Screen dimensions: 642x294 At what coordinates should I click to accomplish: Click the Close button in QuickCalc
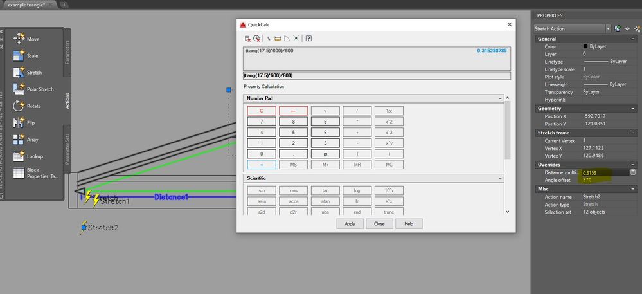click(379, 224)
